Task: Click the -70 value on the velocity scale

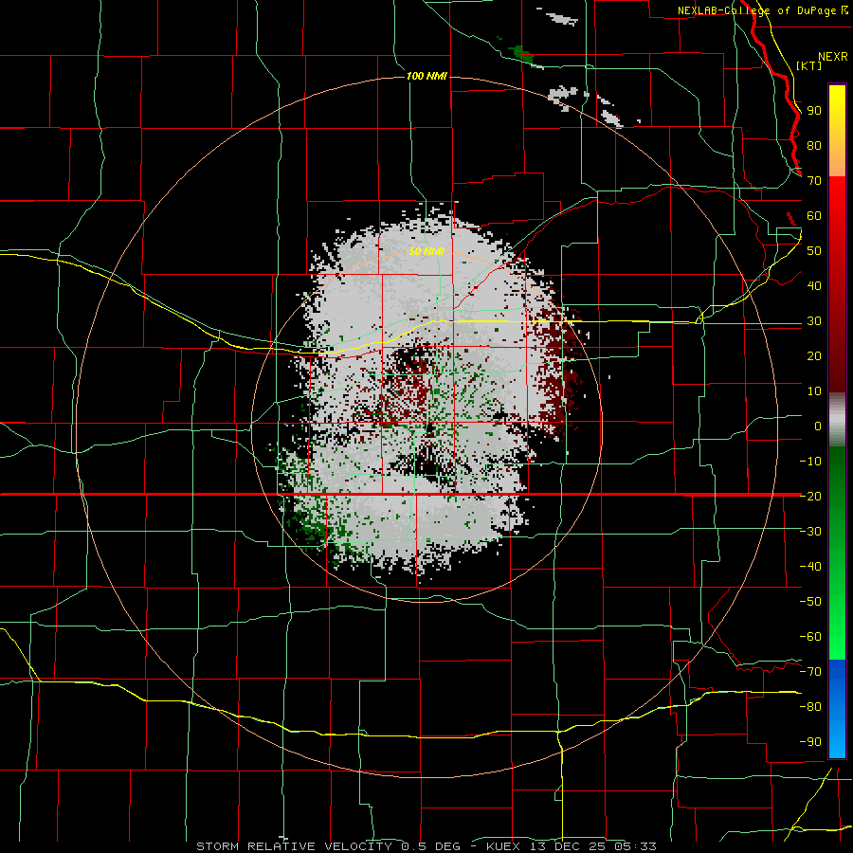Action: 810,672
